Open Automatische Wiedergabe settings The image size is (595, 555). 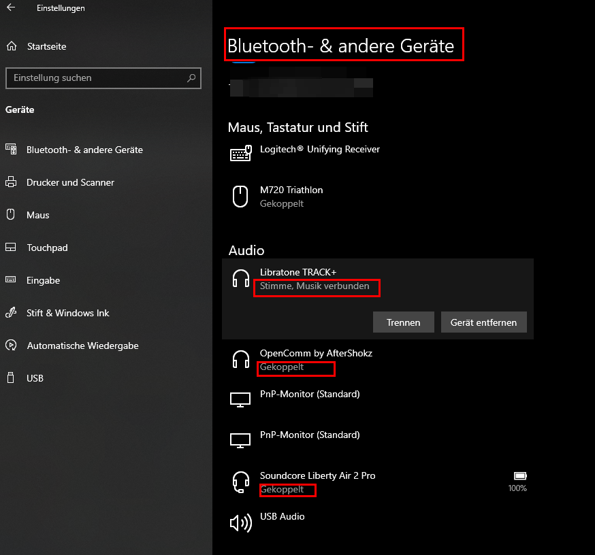pyautogui.click(x=83, y=346)
